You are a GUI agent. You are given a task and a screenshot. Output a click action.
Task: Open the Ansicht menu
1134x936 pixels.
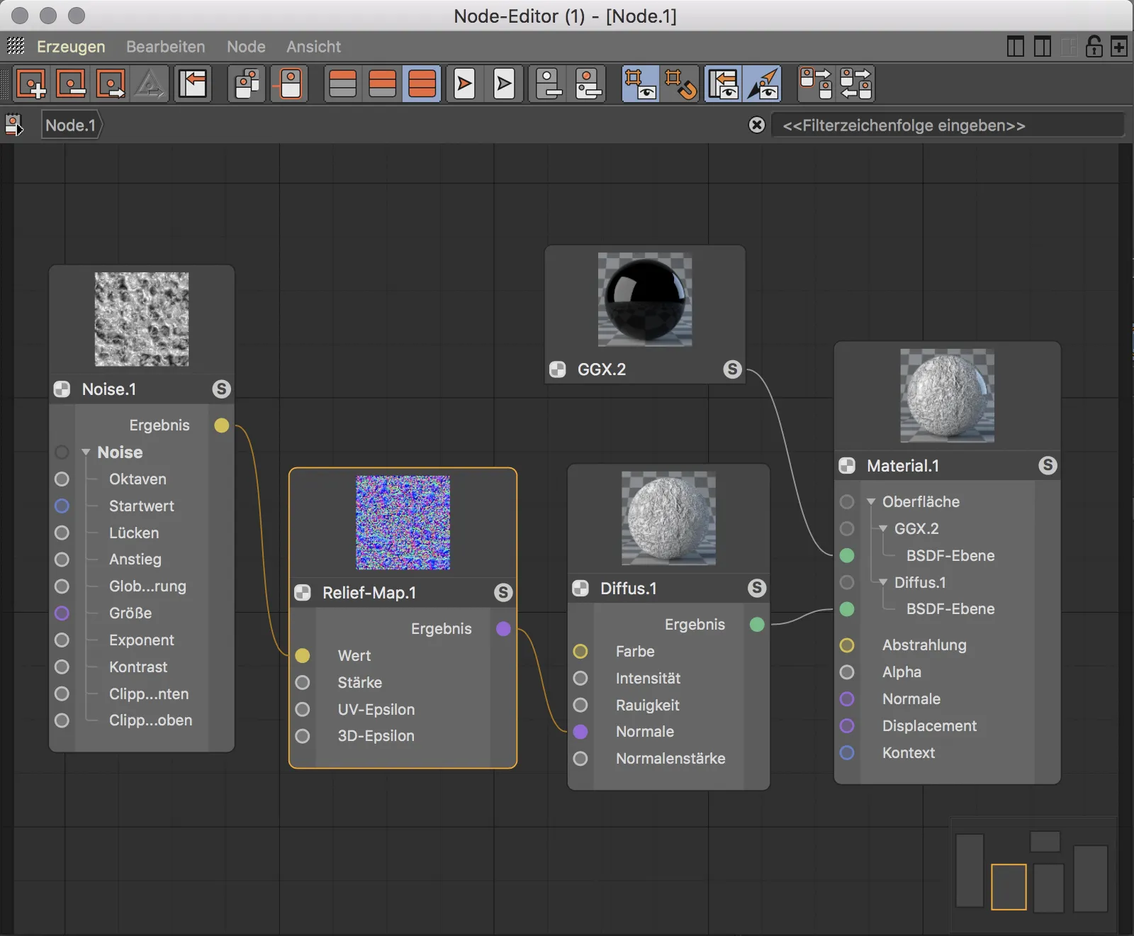313,47
